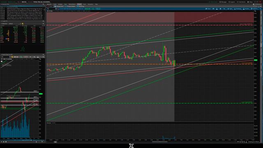Open the Style dropdown menu

(230, 9)
